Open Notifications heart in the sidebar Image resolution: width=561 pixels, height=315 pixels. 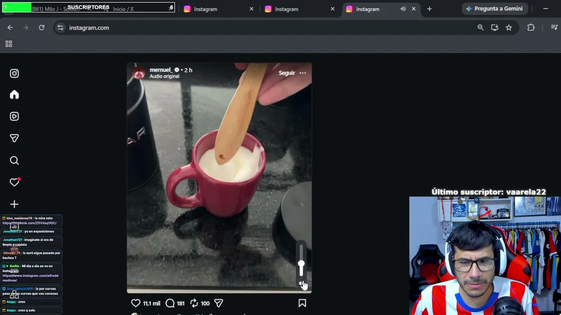tap(14, 182)
